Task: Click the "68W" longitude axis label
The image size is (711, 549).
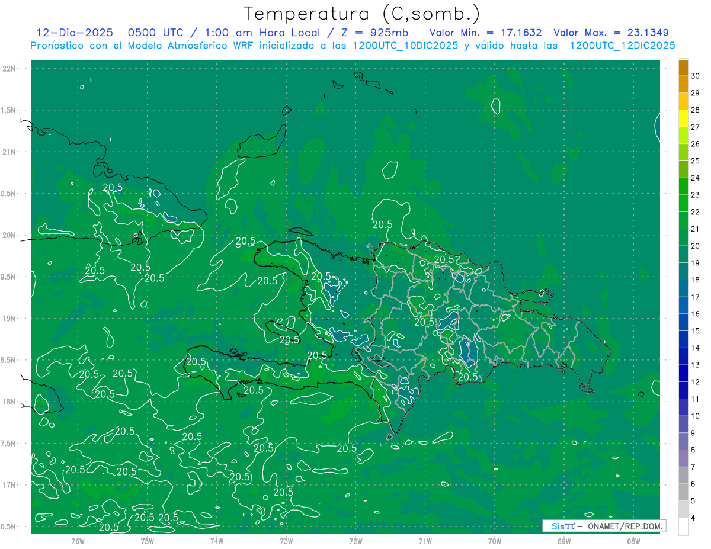Action: click(633, 541)
